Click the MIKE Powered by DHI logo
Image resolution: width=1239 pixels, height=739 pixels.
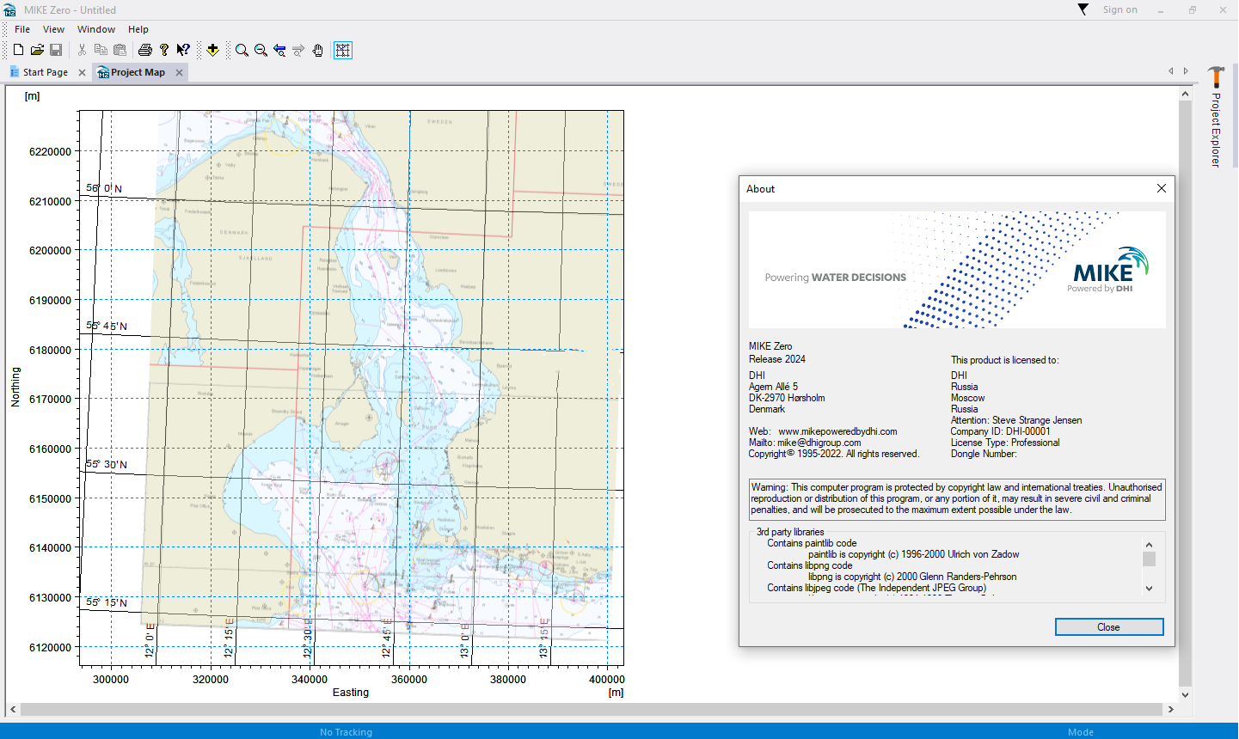click(x=1110, y=270)
